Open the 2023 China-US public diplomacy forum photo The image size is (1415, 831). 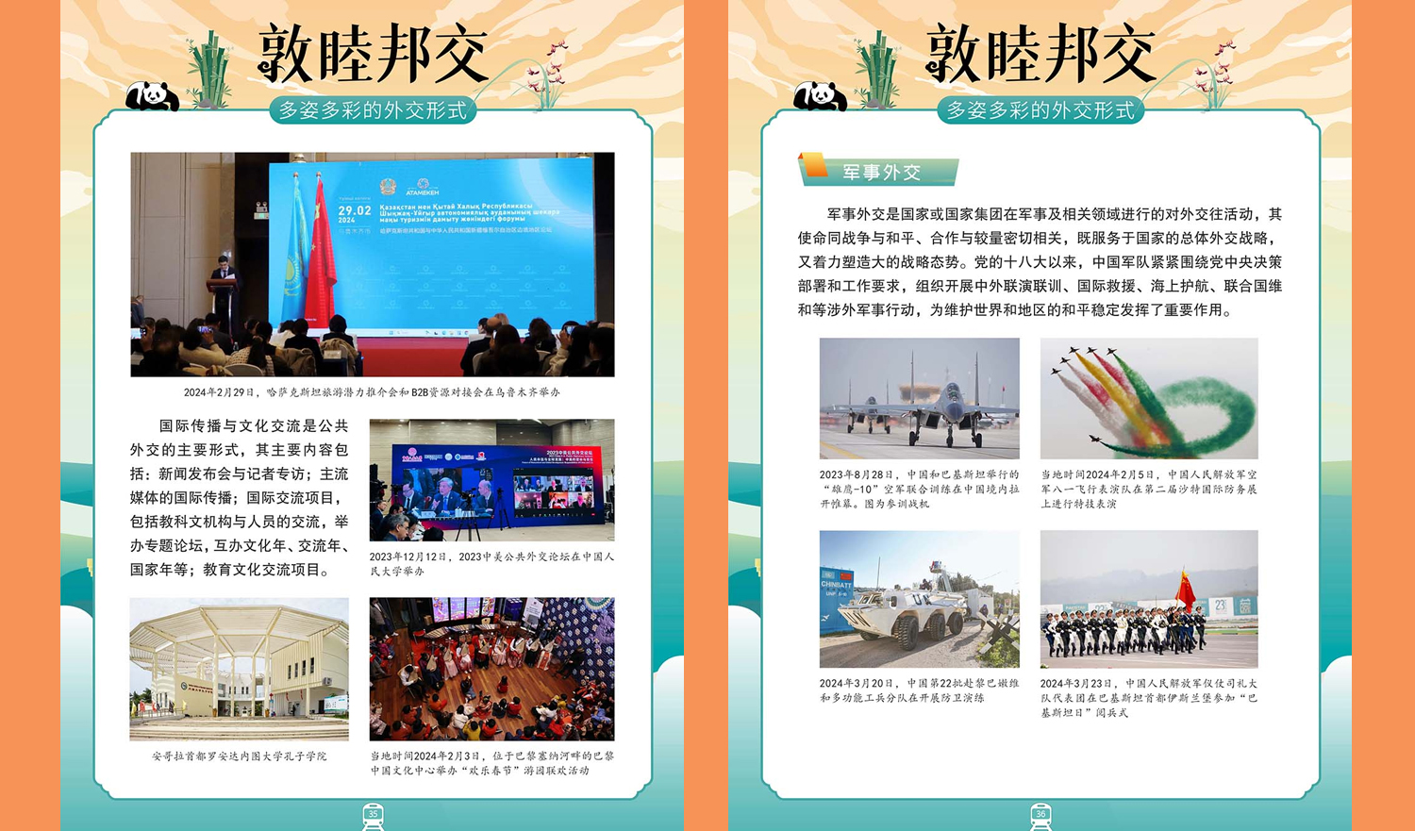(491, 480)
